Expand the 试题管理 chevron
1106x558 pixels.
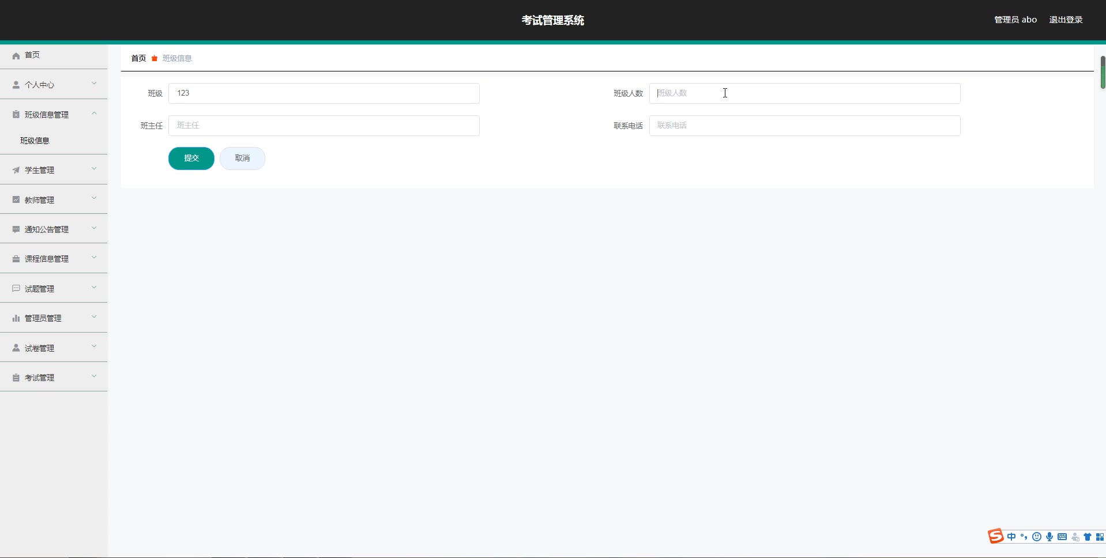pos(94,288)
